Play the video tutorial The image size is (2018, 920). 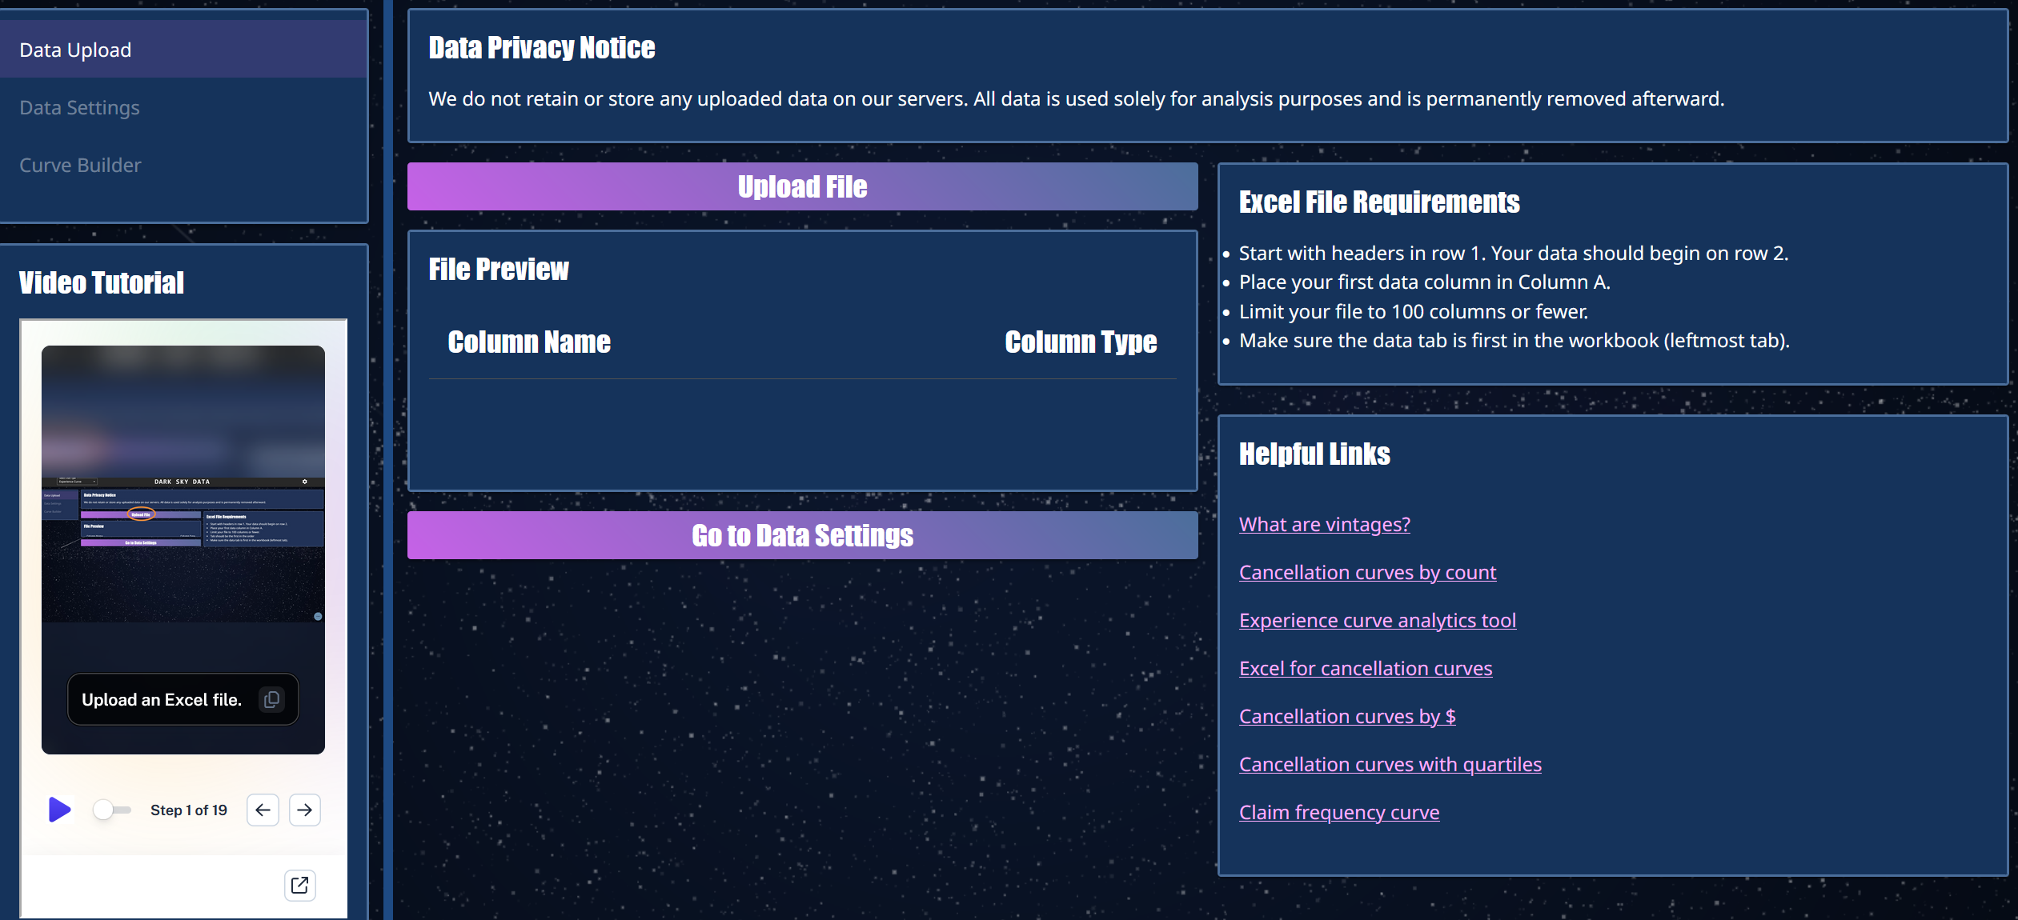click(x=59, y=810)
